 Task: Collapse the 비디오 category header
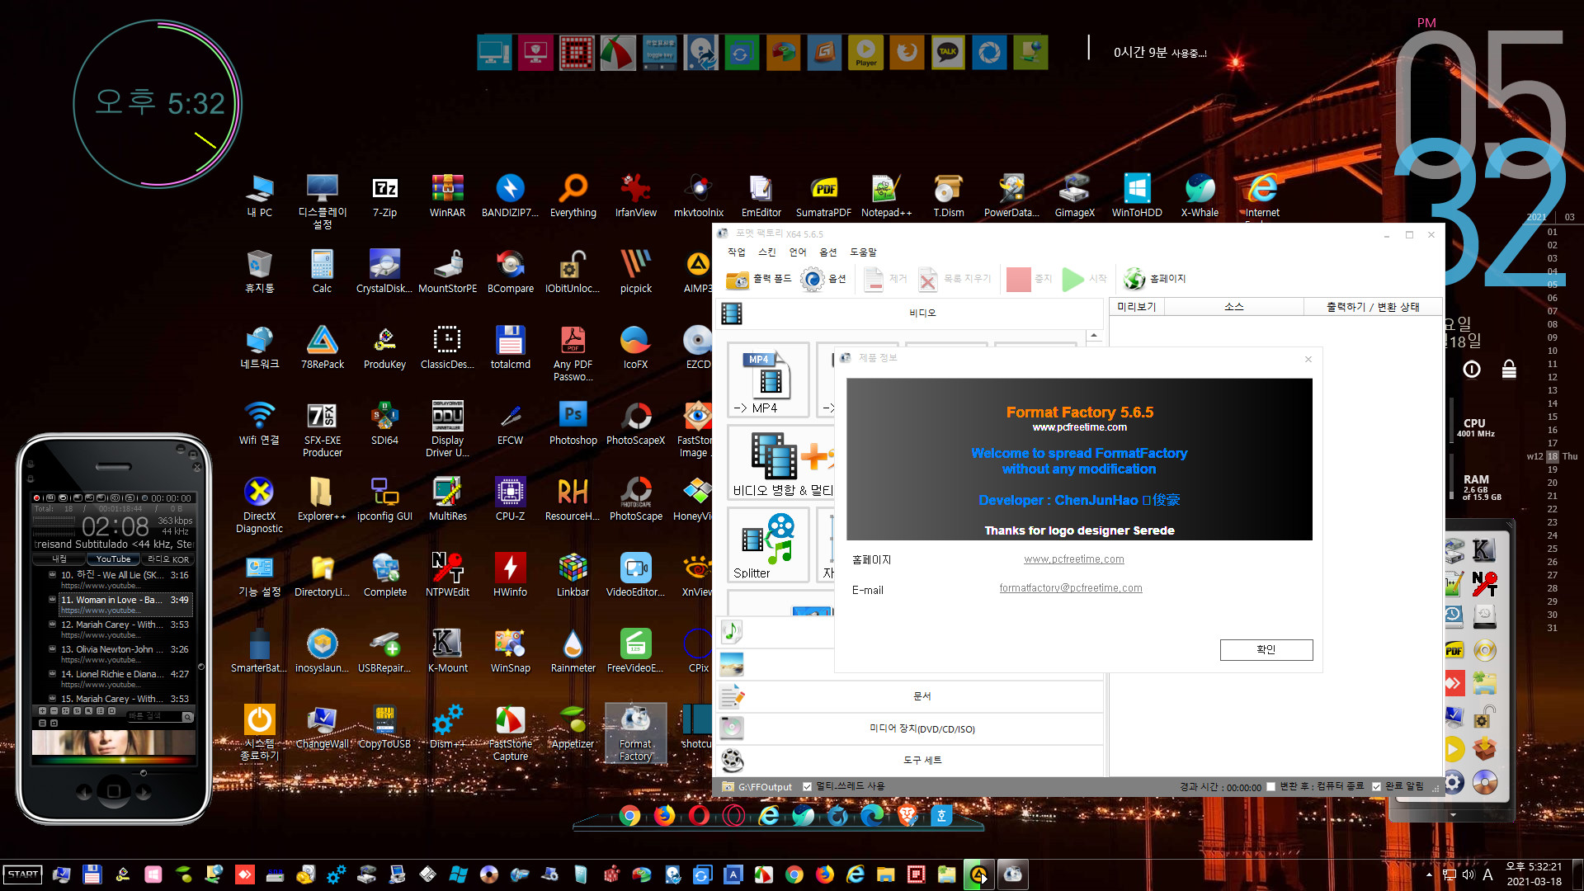point(911,313)
